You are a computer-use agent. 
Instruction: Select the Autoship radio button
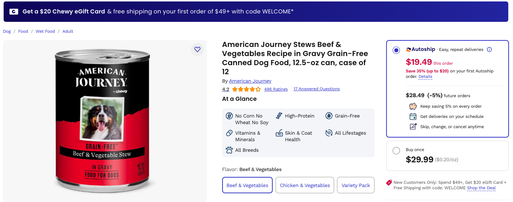point(396,50)
